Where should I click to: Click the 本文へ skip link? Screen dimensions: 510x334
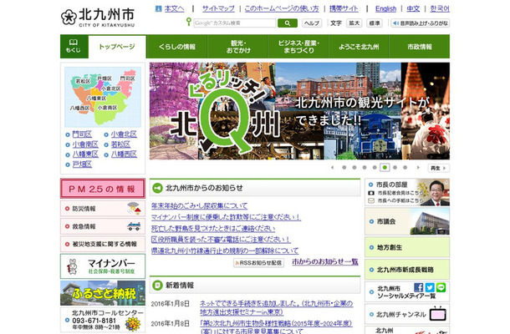tap(174, 9)
